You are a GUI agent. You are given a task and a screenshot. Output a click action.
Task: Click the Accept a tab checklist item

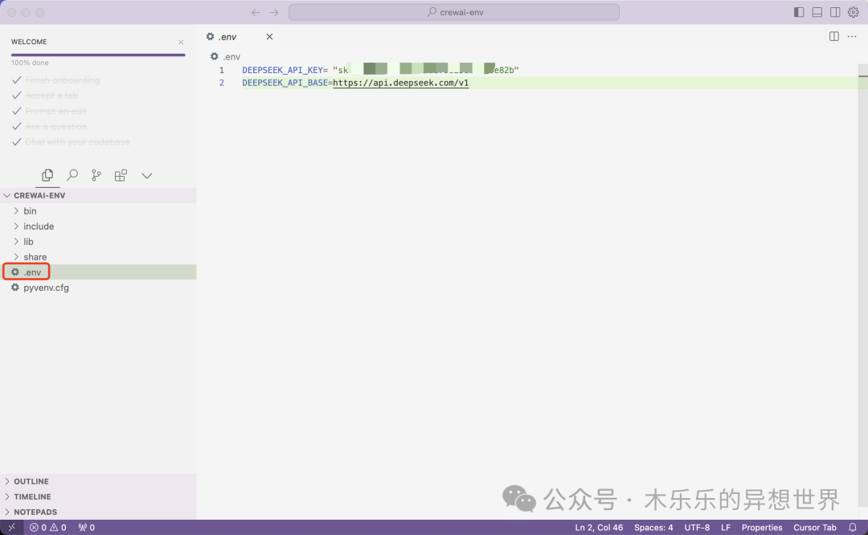(51, 96)
